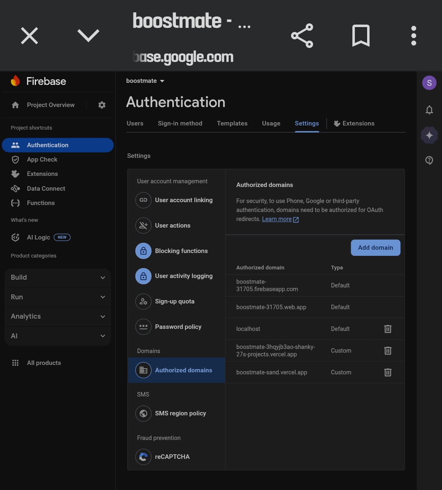Image resolution: width=442 pixels, height=490 pixels.
Task: Open Functions in sidebar
Action: [x=58, y=203]
